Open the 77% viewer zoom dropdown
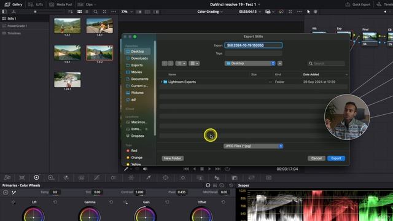Viewport: 393px width, 221px height. [127, 12]
